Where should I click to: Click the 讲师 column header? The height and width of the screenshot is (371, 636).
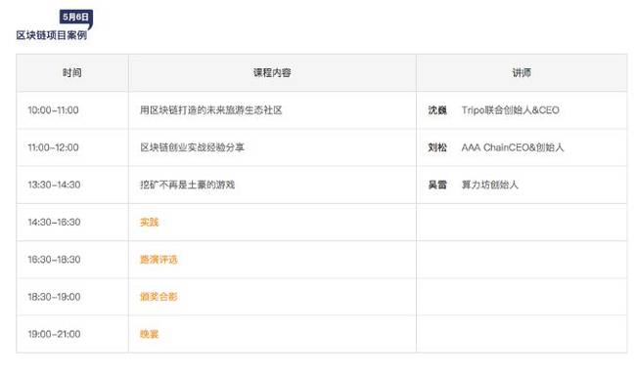click(x=522, y=73)
